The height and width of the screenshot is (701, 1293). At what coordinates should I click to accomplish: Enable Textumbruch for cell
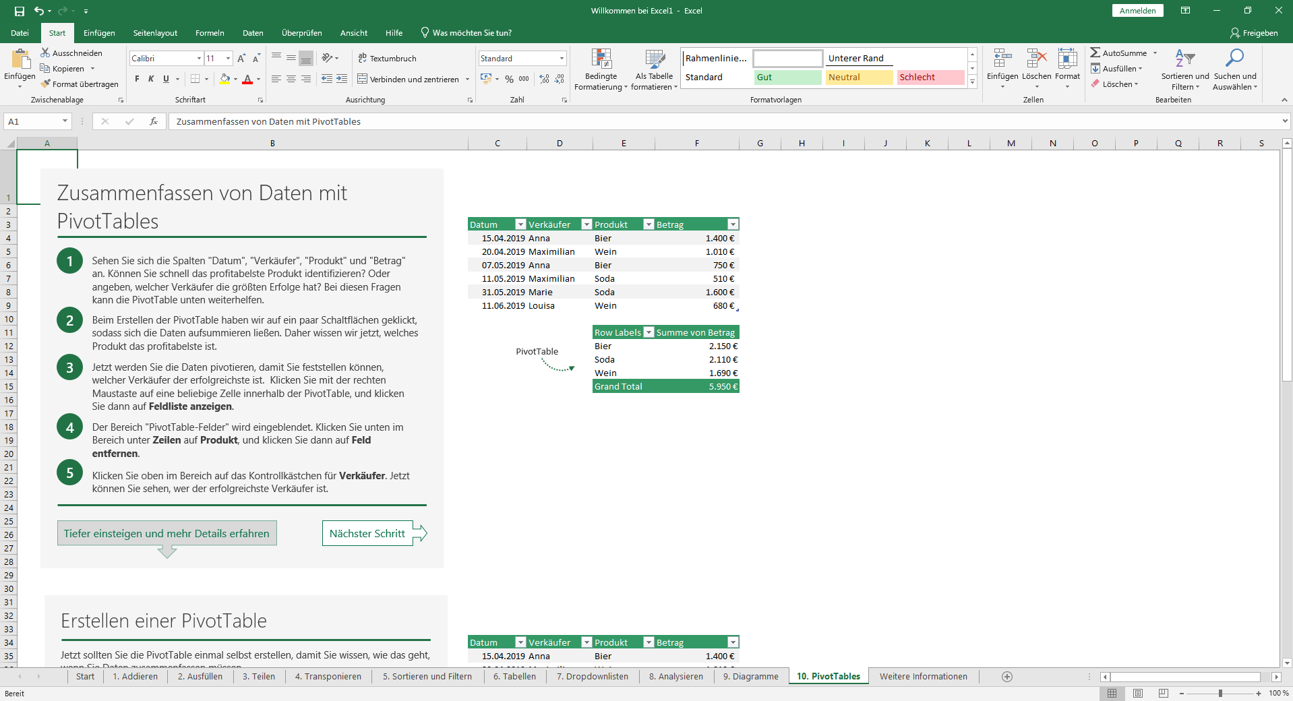coord(388,58)
